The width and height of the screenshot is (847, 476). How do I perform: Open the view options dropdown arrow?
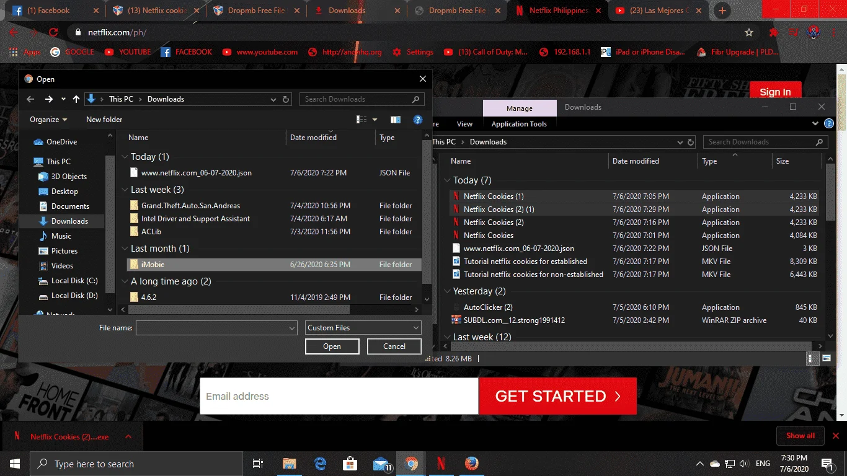pos(375,120)
